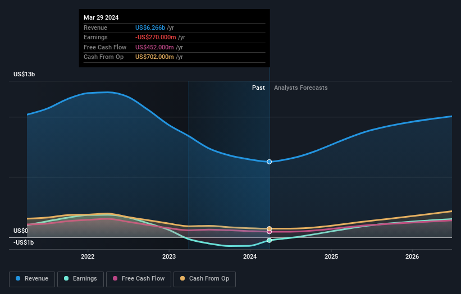Click the Past label

point(258,88)
